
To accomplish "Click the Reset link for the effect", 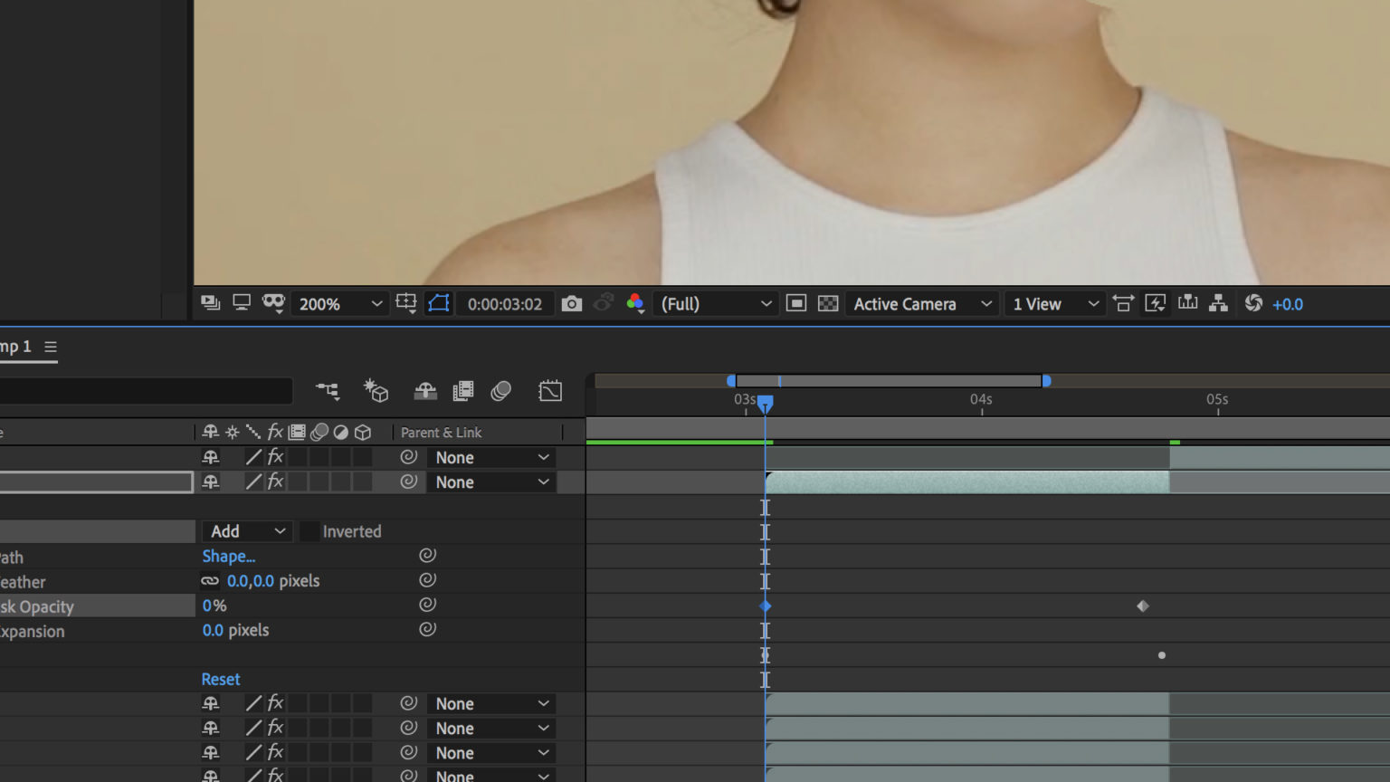I will point(220,679).
